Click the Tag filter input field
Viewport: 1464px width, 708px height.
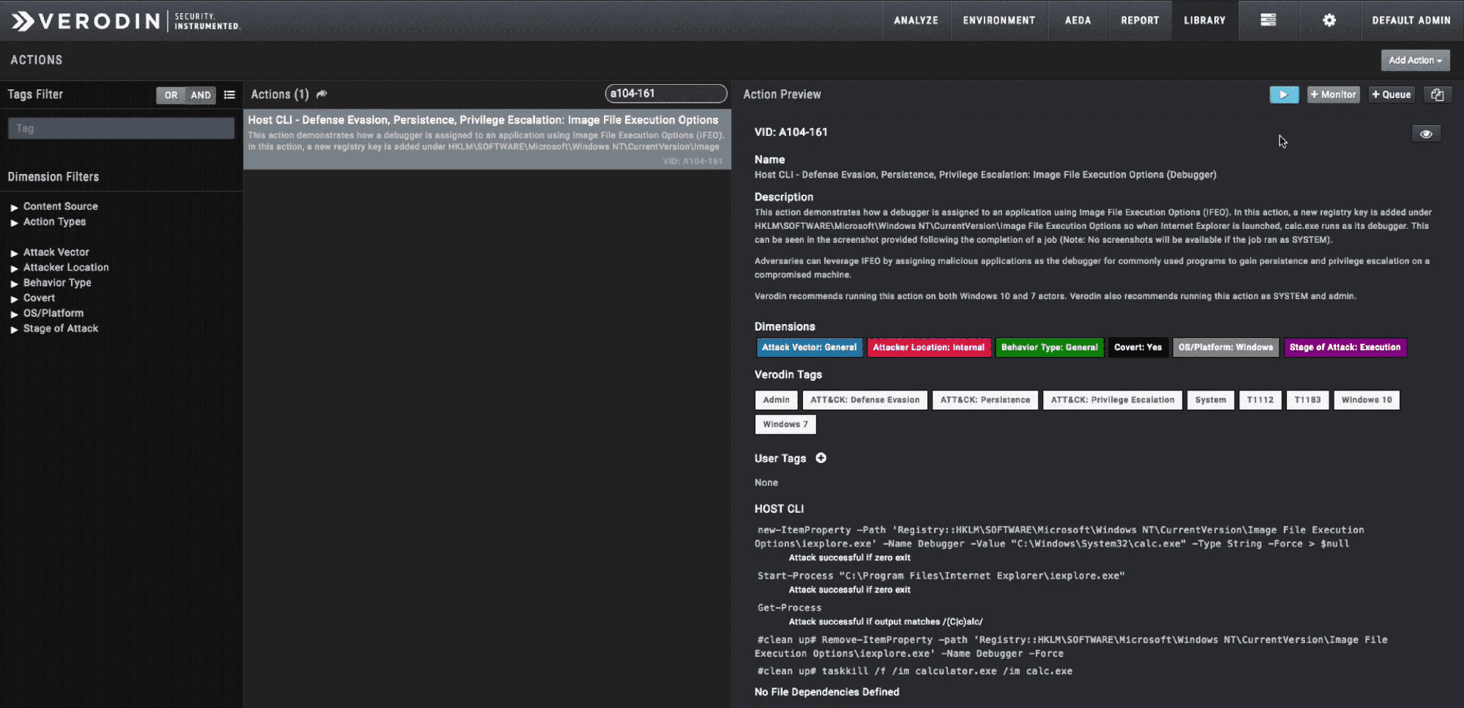click(x=122, y=128)
